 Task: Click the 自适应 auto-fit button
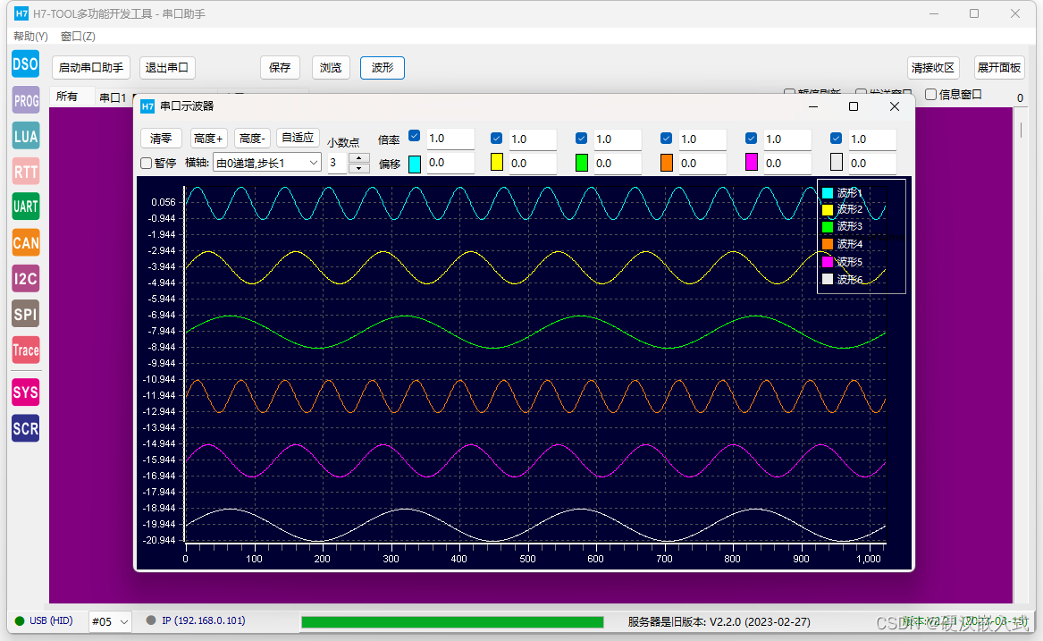pyautogui.click(x=298, y=137)
